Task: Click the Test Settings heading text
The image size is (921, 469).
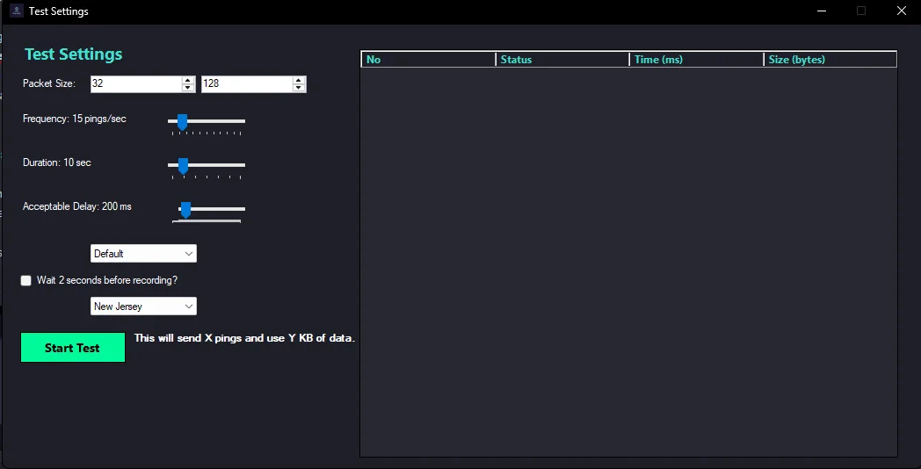Action: (x=74, y=54)
